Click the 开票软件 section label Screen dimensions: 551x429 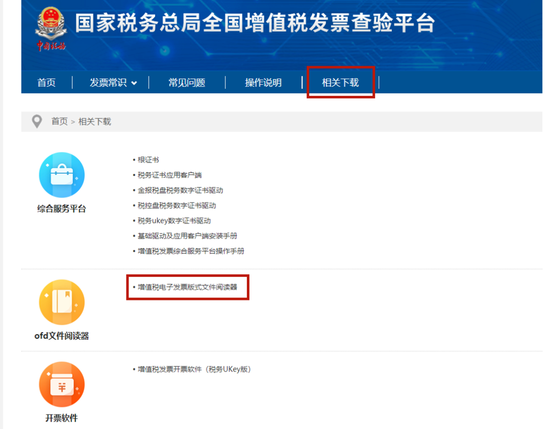pos(62,418)
